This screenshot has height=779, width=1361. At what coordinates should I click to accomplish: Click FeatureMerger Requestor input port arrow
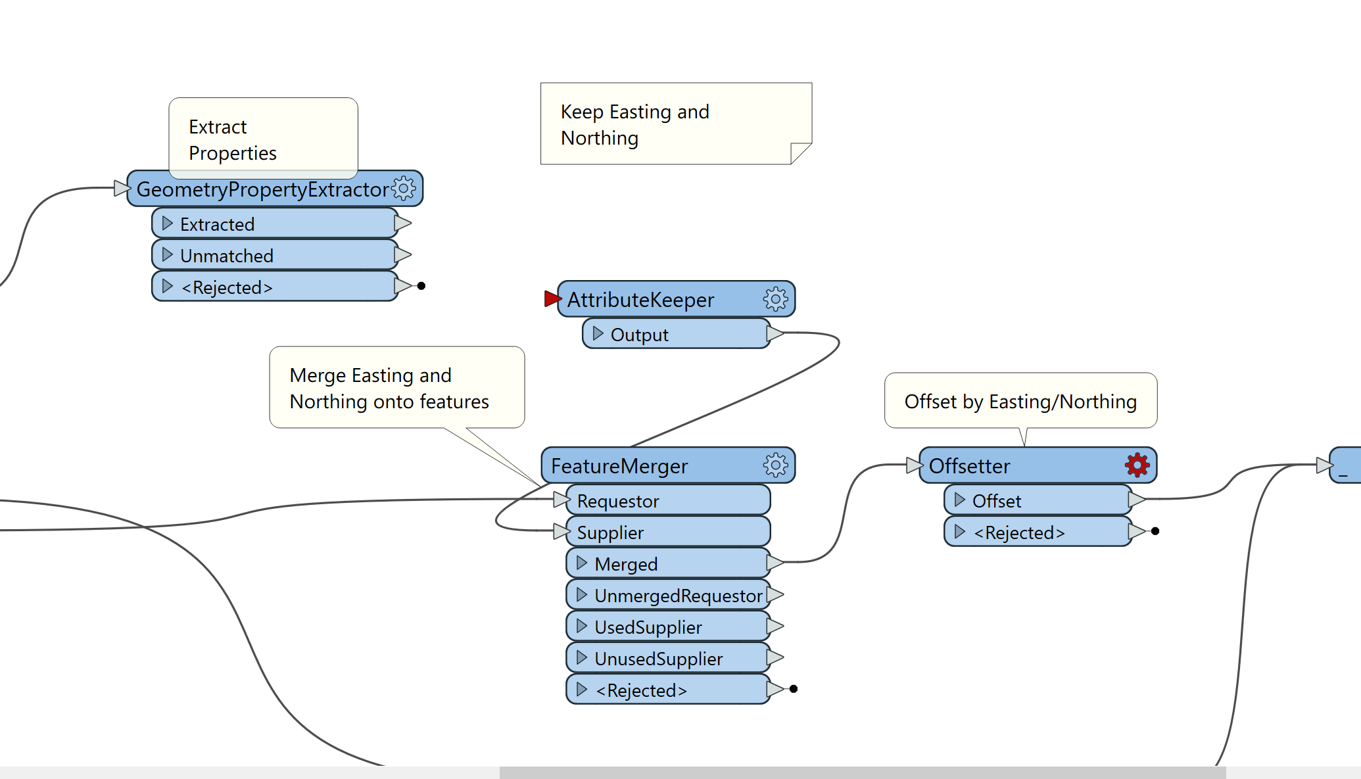click(x=561, y=500)
